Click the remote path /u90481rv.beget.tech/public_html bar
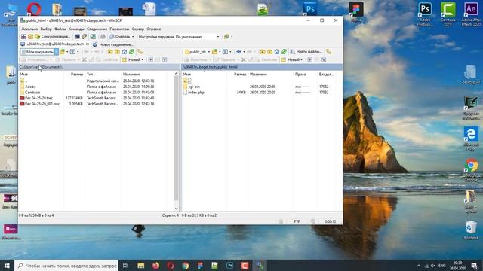Screen dimensions: 483x271 [262, 67]
